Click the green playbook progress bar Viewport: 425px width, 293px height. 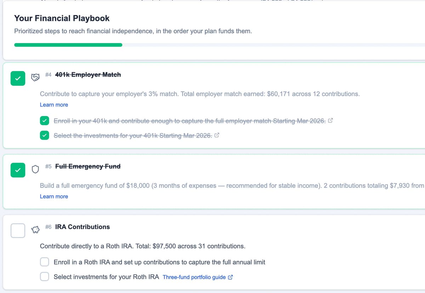click(67, 45)
